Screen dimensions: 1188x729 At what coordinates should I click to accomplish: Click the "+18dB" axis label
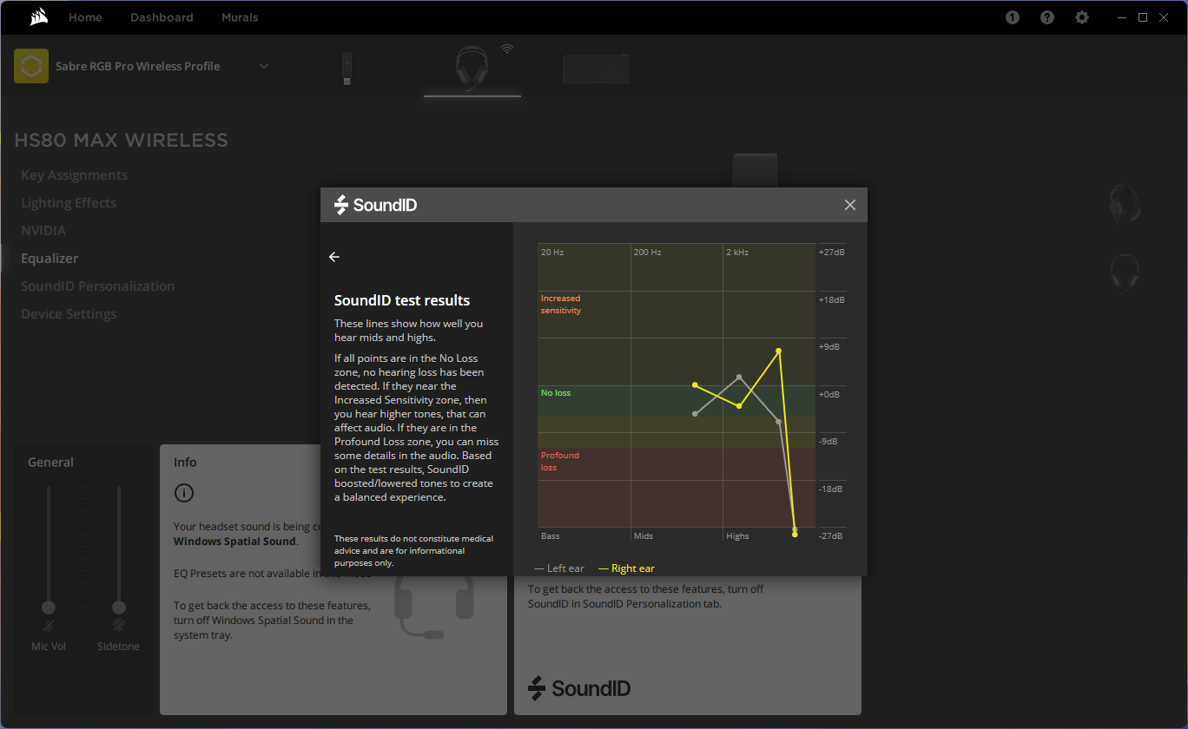point(832,299)
